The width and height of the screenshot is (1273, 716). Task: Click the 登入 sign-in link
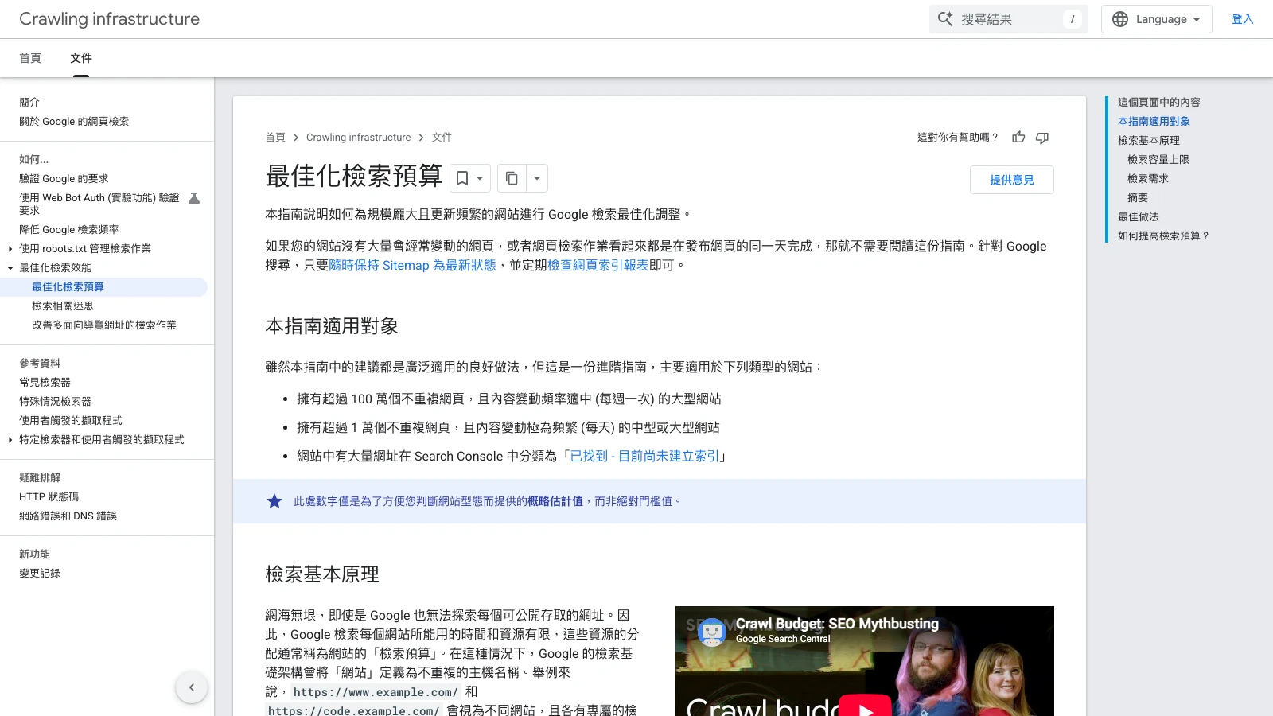1243,19
